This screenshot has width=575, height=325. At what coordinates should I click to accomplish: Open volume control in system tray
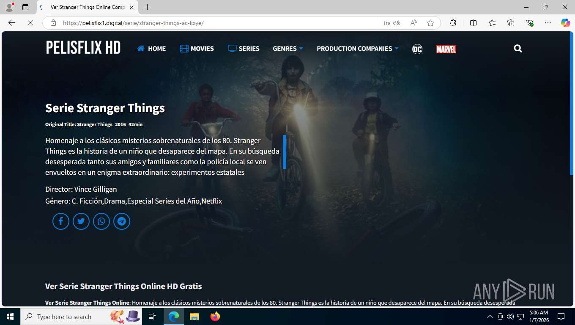point(510,317)
